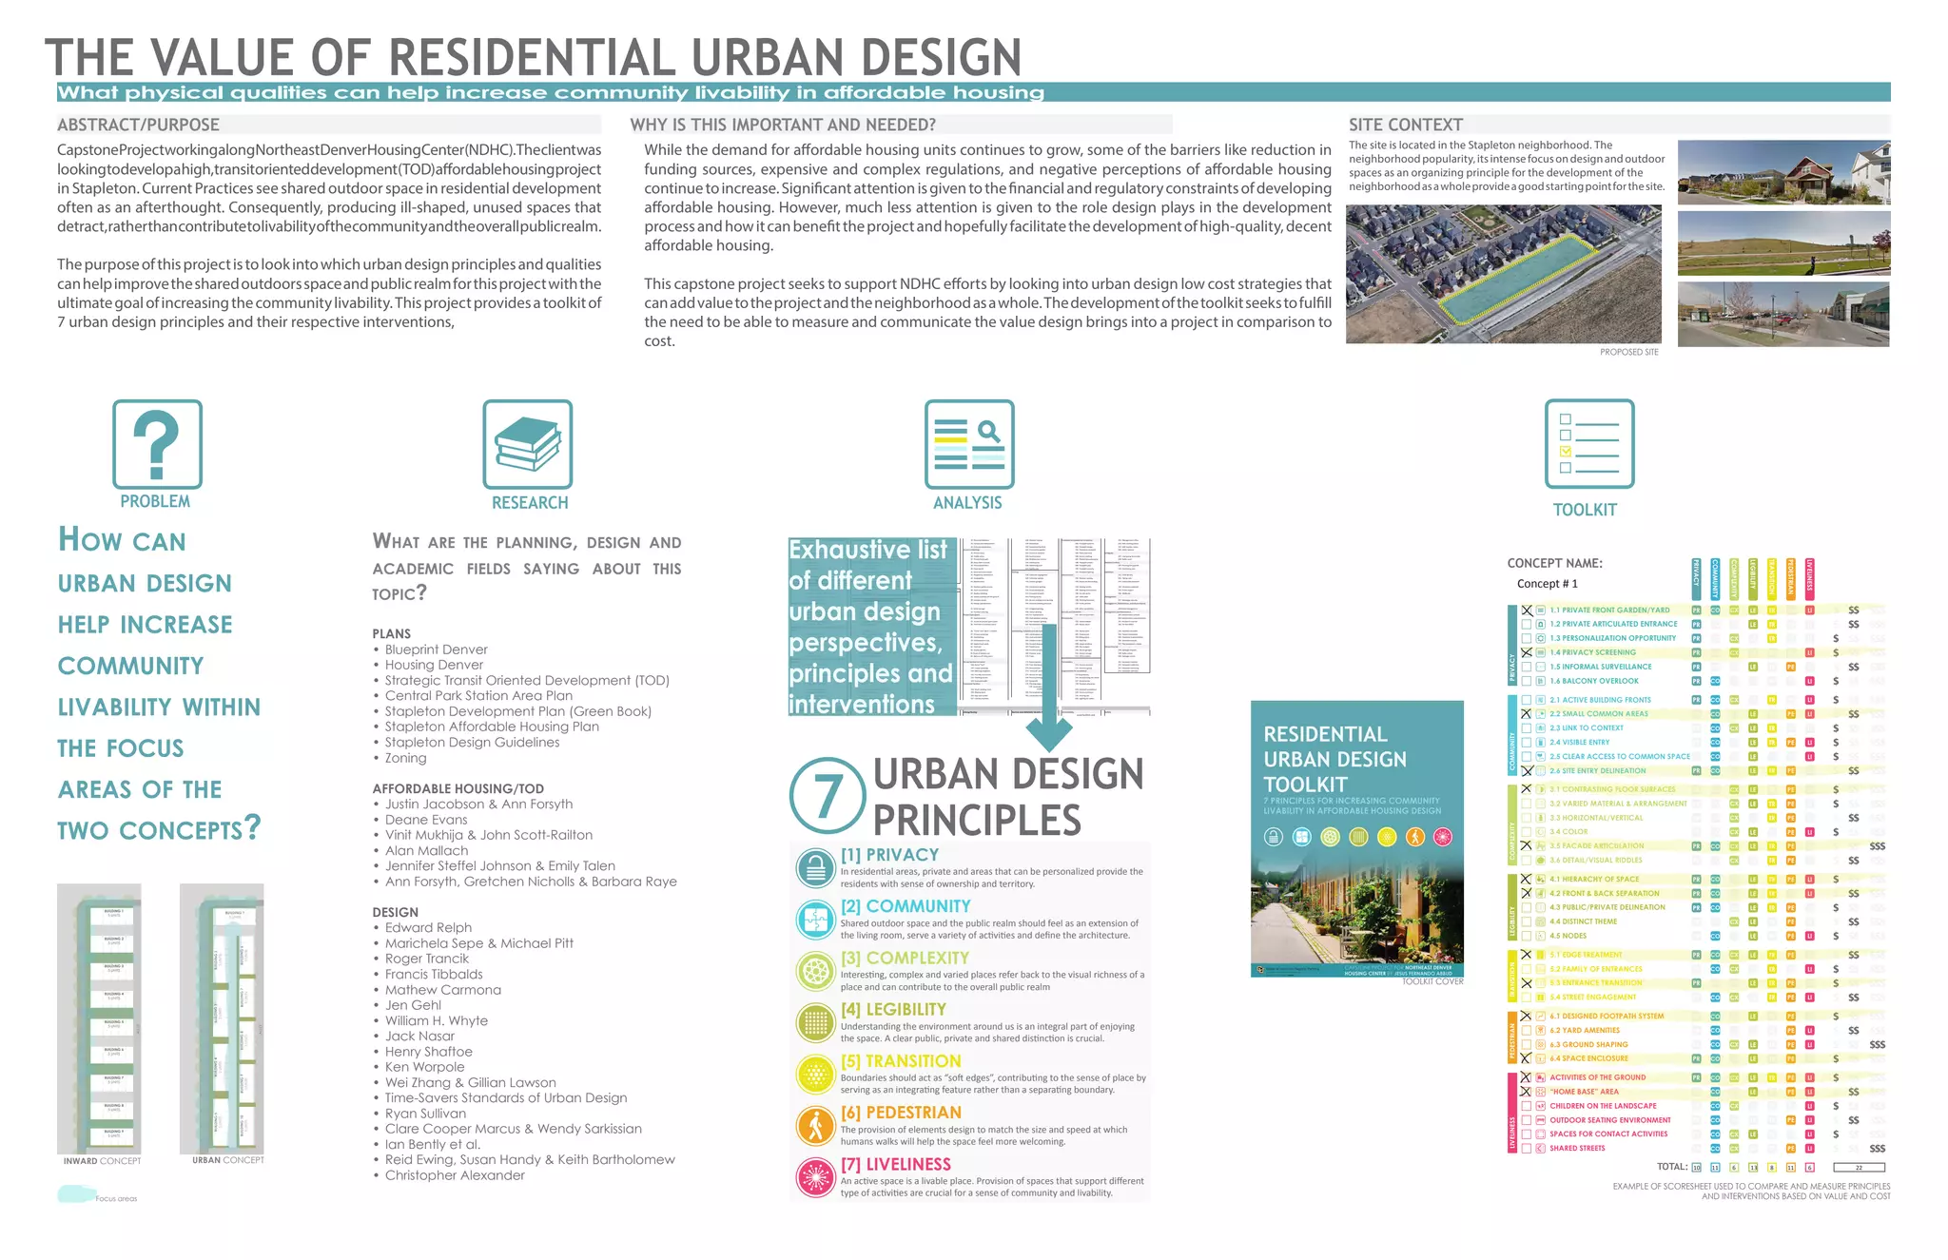Open the Inward Concept site plan
This screenshot has height=1260, width=1948.
99,1018
